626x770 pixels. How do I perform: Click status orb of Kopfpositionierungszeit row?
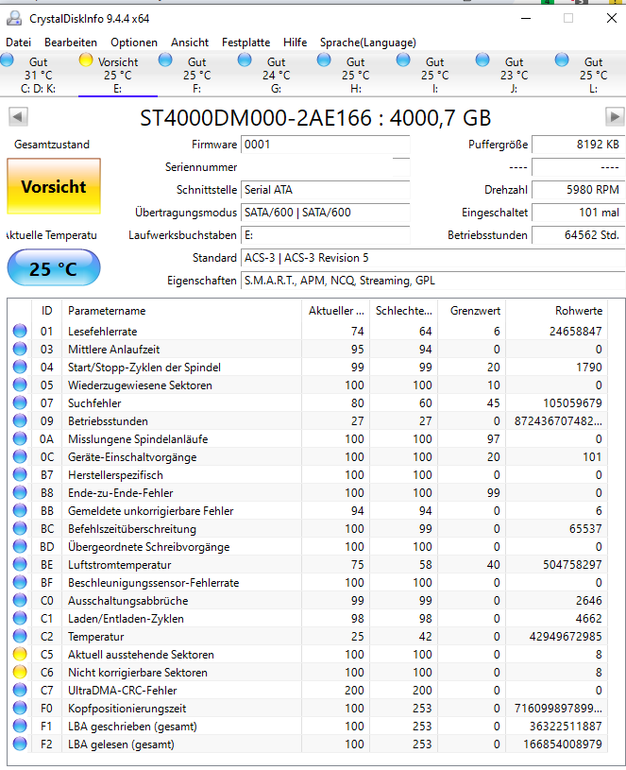click(x=20, y=709)
